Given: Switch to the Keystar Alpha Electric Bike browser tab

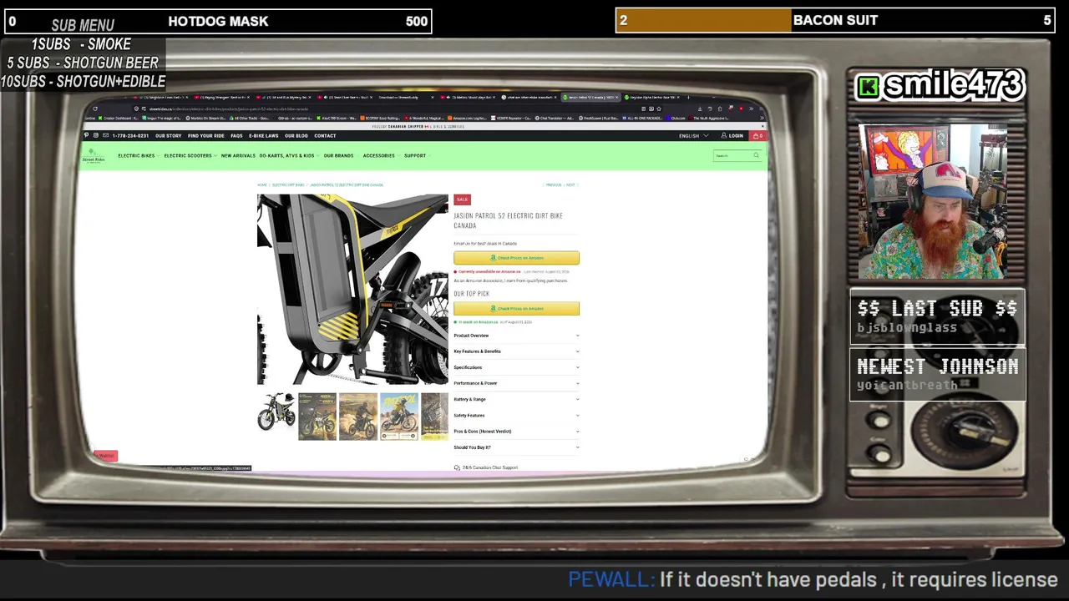Looking at the screenshot, I should click(654, 98).
